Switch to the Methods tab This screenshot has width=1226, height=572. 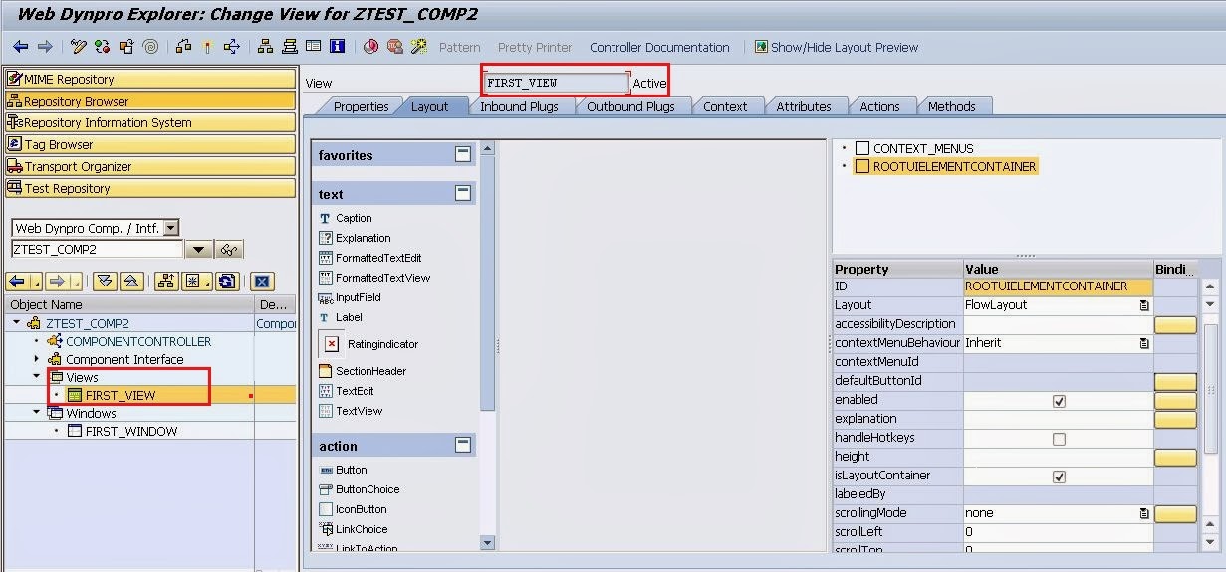[x=952, y=106]
